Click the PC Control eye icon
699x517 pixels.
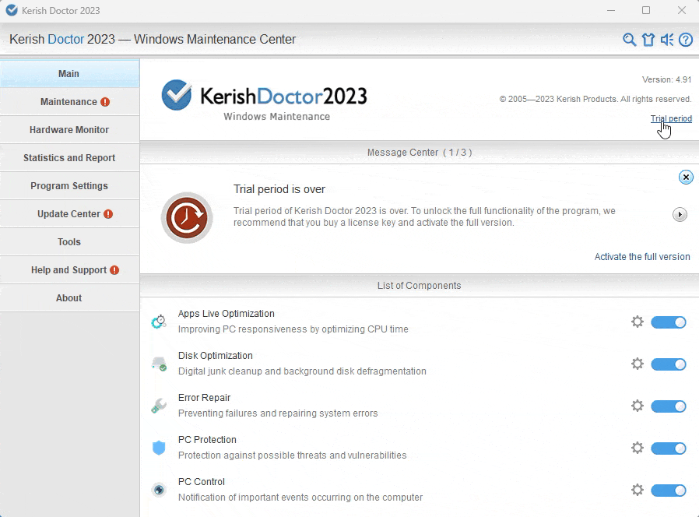pos(159,490)
